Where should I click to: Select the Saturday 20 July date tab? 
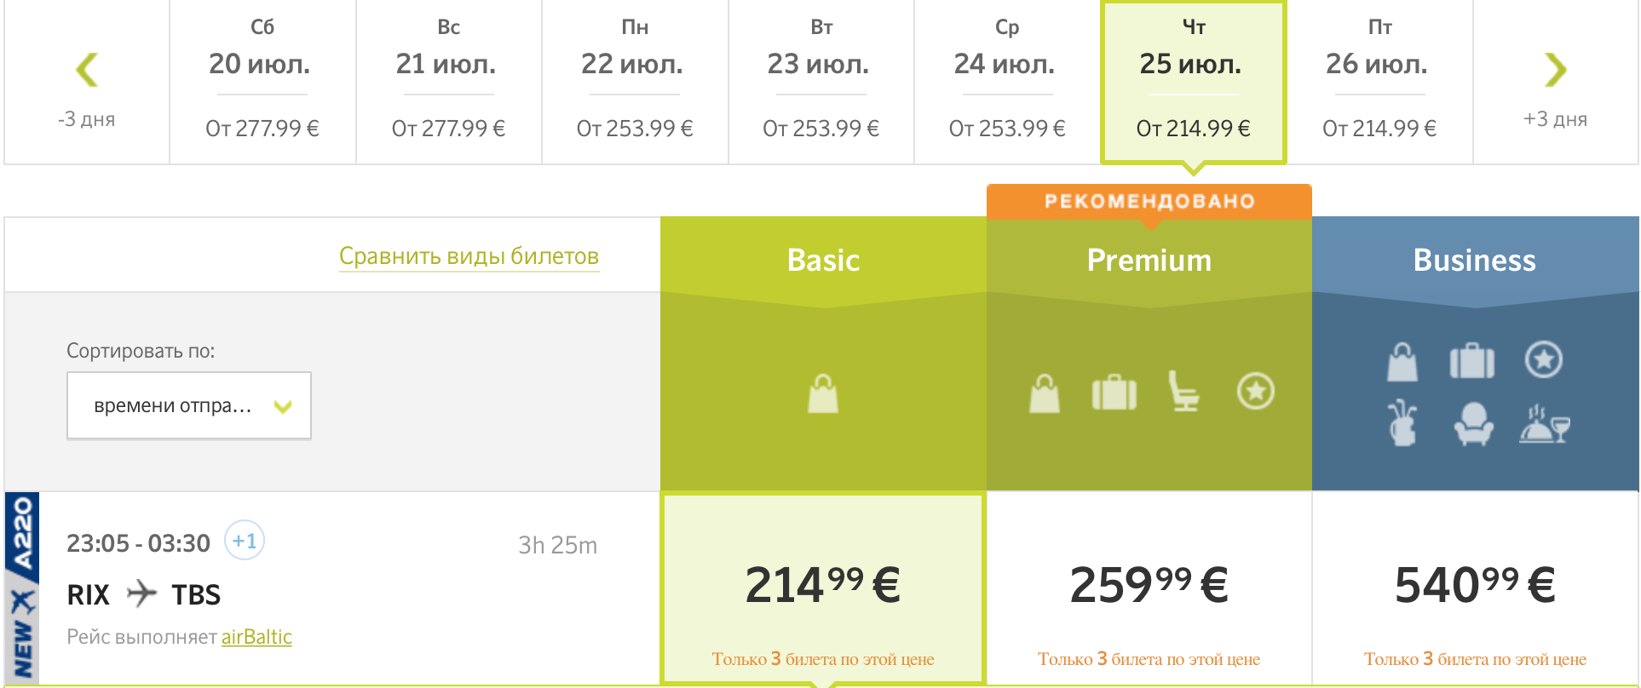point(262,82)
